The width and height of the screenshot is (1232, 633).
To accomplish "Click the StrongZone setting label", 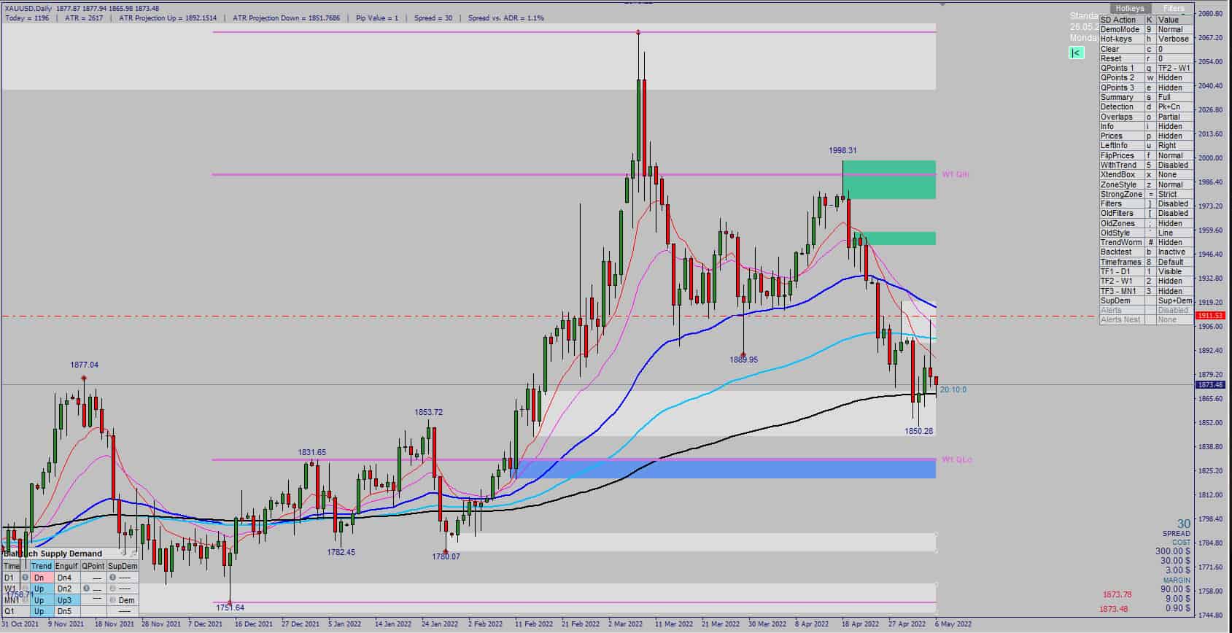I will tap(1121, 194).
